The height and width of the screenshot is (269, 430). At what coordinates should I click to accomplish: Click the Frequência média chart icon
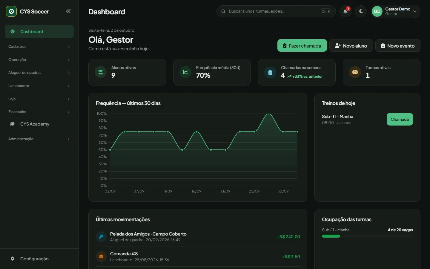point(185,72)
